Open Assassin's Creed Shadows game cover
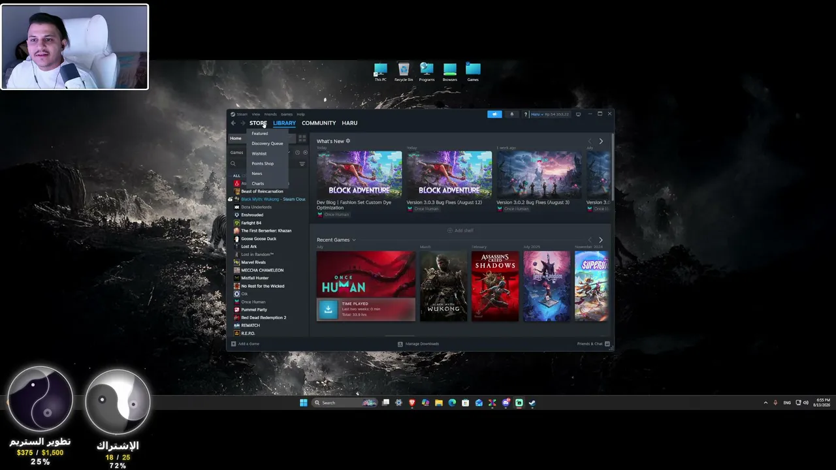 point(495,287)
